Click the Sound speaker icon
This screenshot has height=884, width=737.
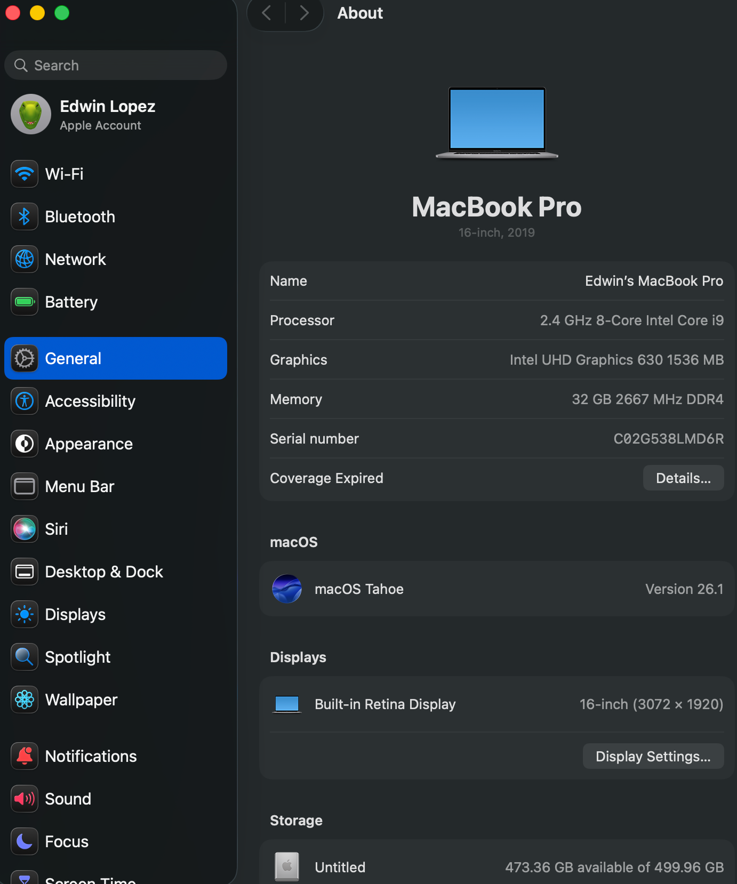tap(25, 799)
